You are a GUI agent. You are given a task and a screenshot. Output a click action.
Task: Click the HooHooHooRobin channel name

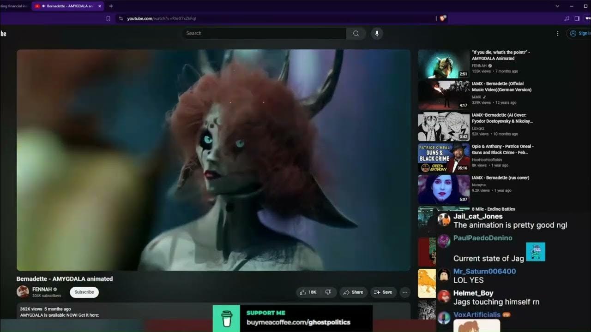[x=487, y=160]
